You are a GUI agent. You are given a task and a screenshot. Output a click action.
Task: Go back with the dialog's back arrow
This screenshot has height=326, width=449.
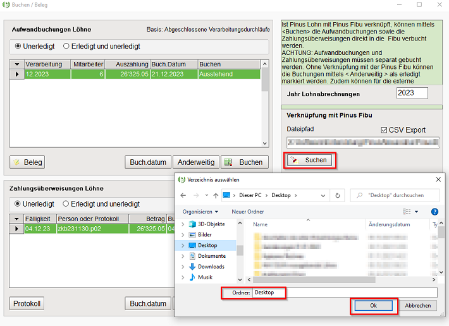183,195
